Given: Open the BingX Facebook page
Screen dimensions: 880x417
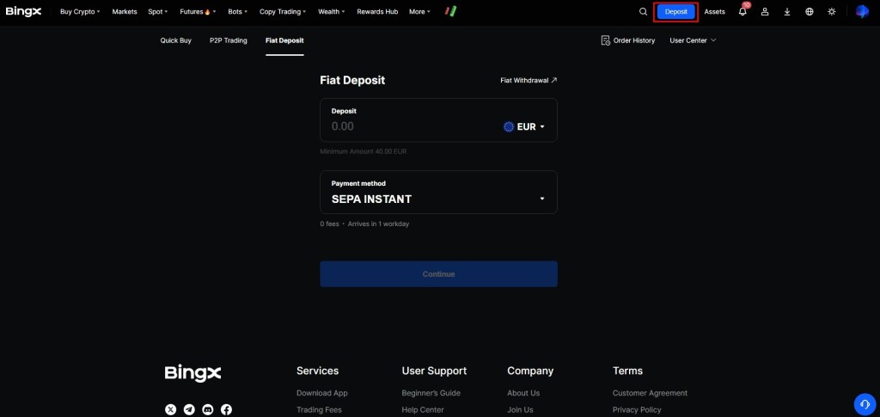Looking at the screenshot, I should click(226, 410).
